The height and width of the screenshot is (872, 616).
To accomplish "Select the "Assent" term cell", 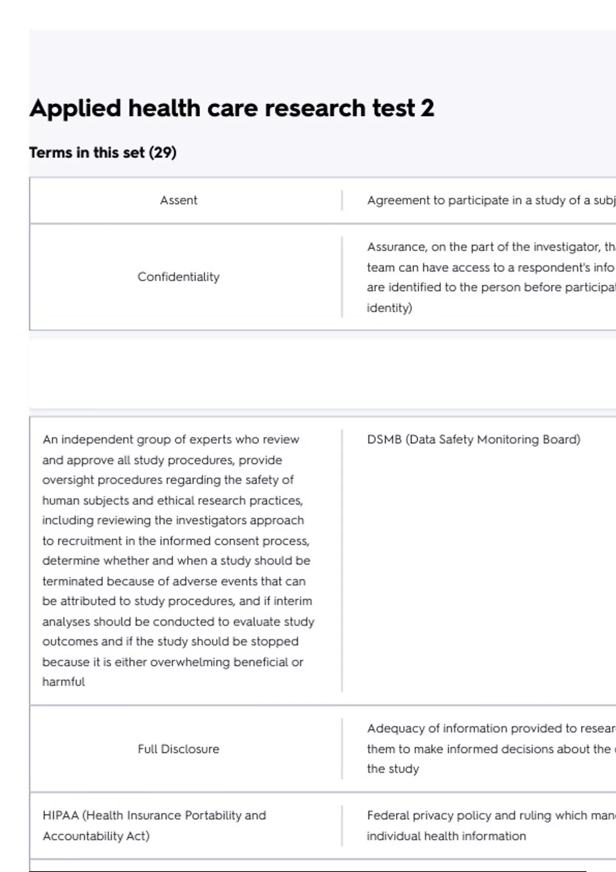I will (178, 200).
